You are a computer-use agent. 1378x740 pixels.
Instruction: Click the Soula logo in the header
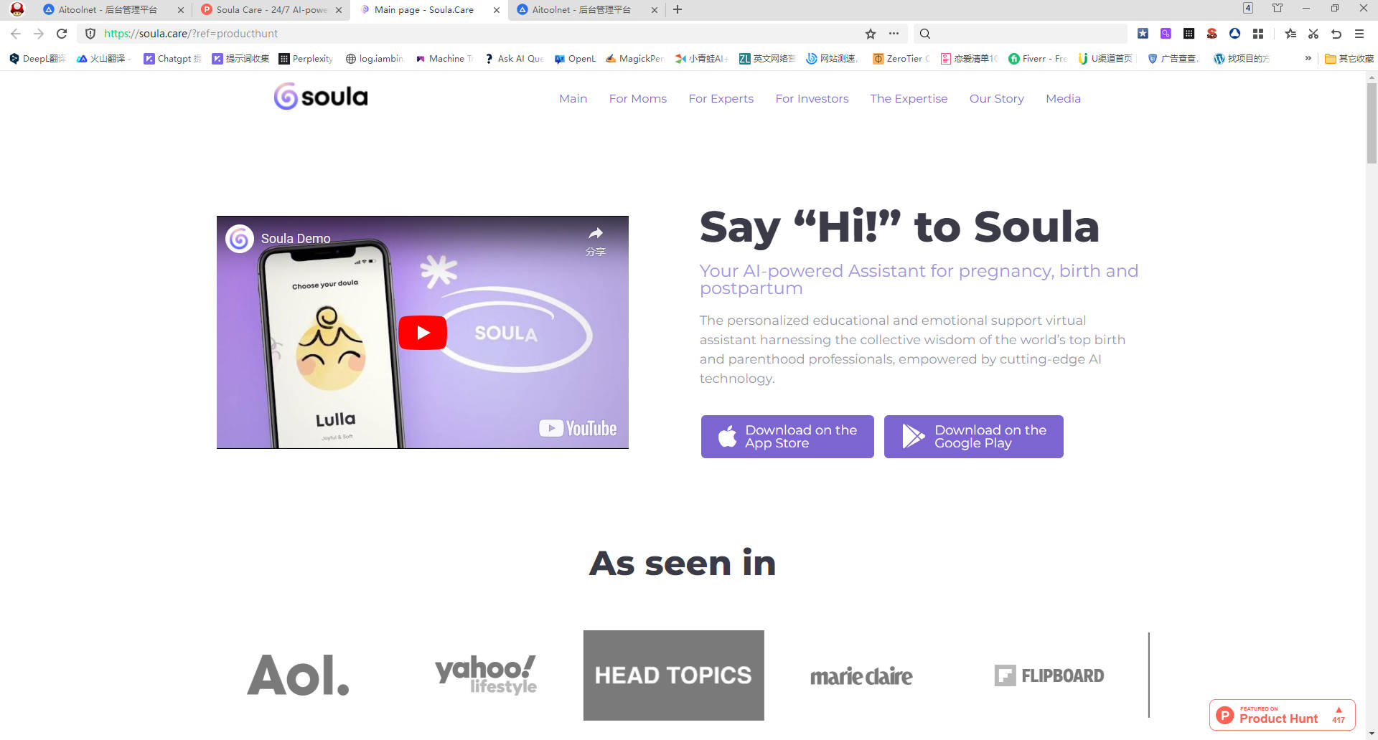[x=319, y=95]
